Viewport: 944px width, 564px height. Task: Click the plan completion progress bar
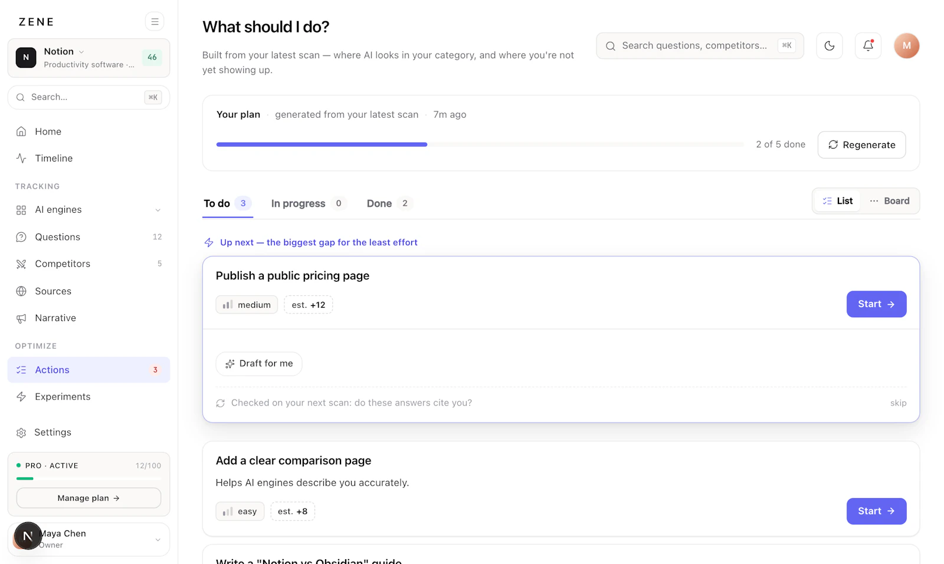480,144
